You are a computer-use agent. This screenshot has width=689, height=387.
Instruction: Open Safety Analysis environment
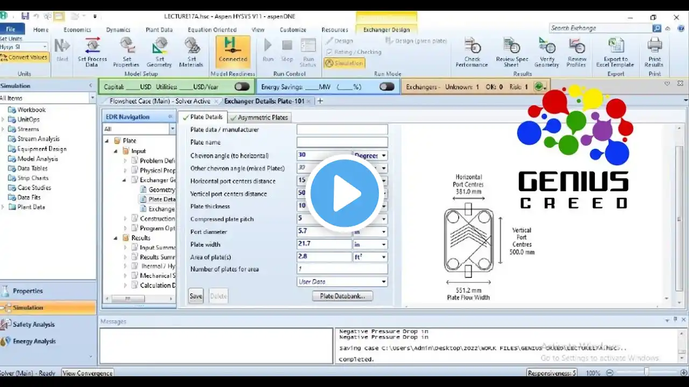[33, 324]
